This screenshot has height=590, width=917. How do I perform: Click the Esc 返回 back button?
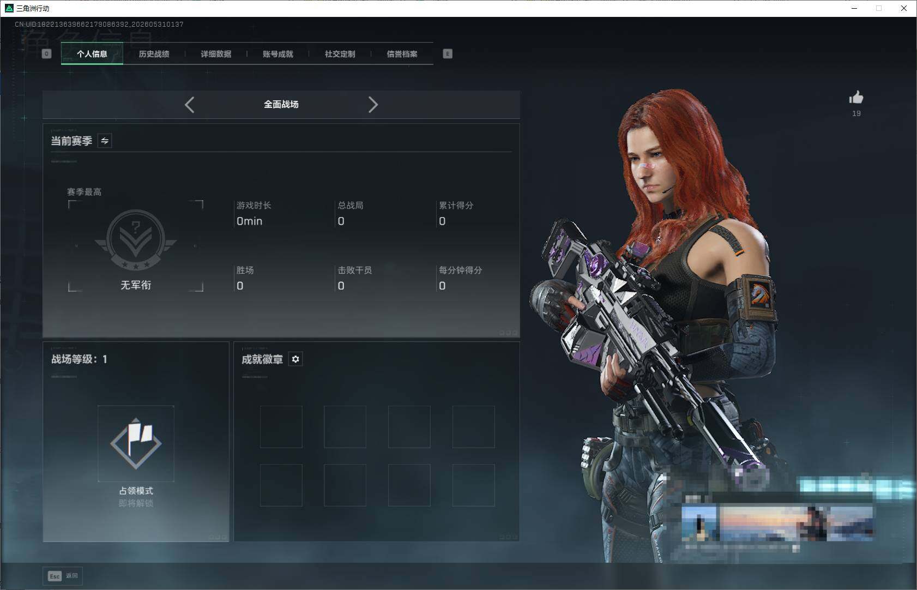tap(63, 576)
